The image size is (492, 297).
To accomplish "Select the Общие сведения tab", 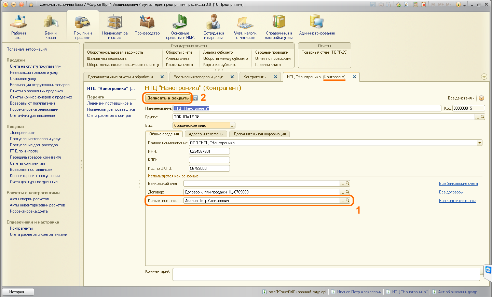I will tap(164, 134).
